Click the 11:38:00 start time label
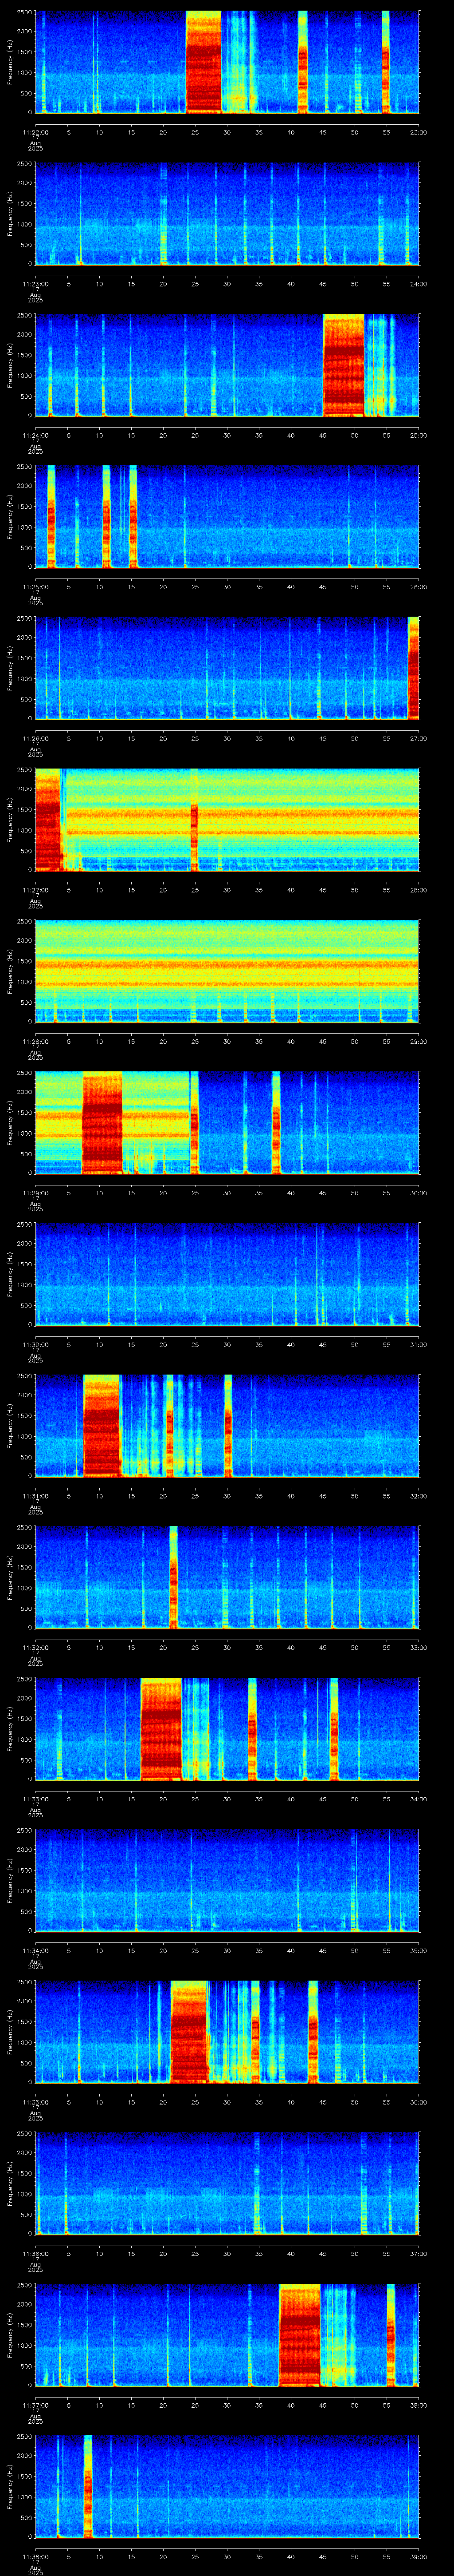This screenshot has height=2576, width=454. 35,2556
